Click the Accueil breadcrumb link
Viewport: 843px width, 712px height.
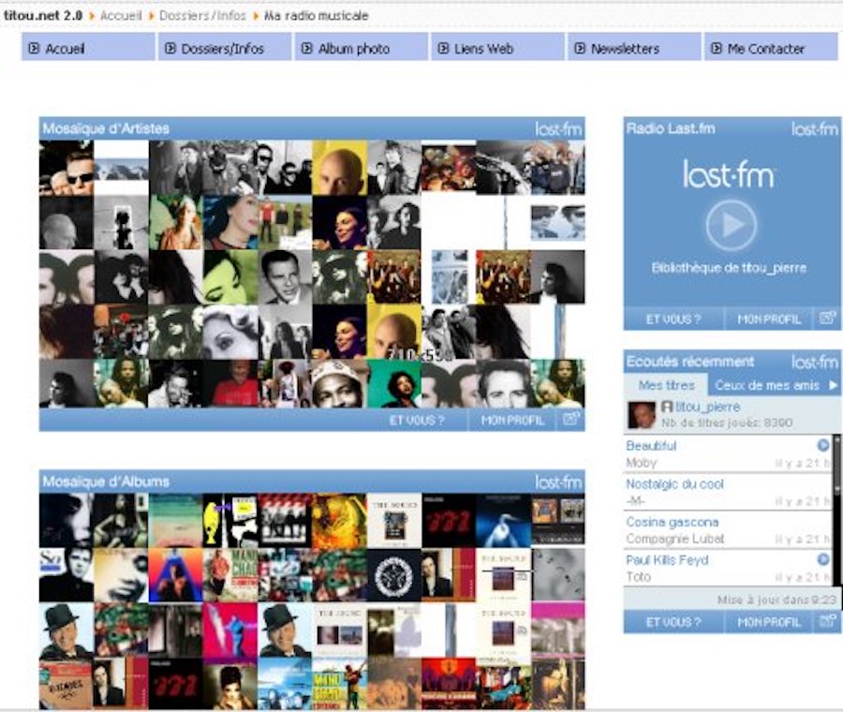[x=121, y=16]
